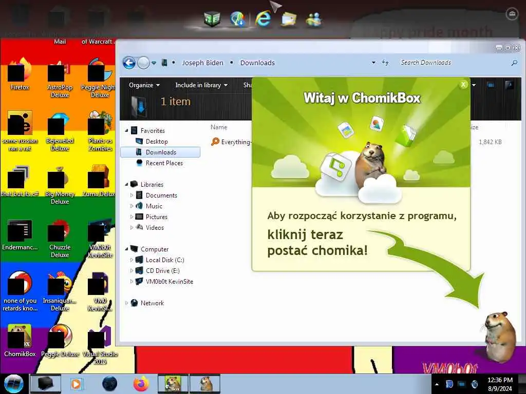Select Downloads in the navigation pane

160,152
